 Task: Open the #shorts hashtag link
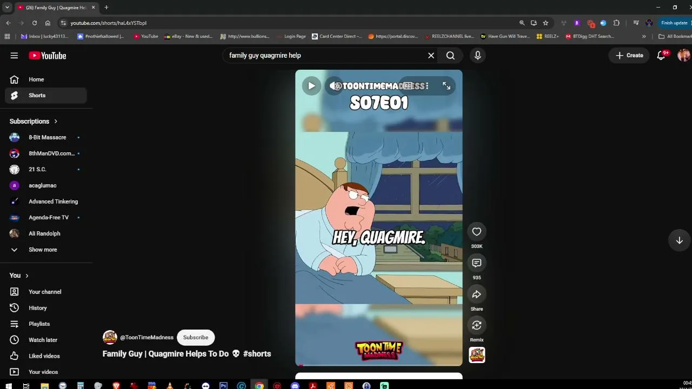[257, 354]
